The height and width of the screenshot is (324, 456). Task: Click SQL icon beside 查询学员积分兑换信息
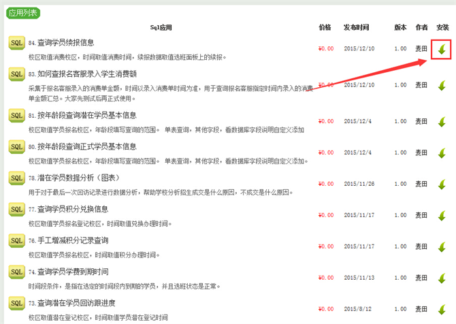click(x=16, y=210)
